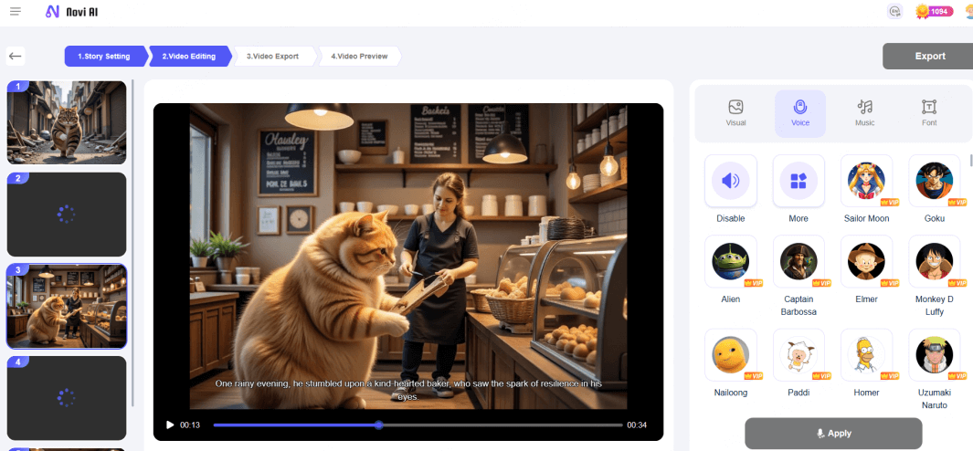Click the Export button
Viewport: 973px width, 451px height.
click(x=929, y=56)
